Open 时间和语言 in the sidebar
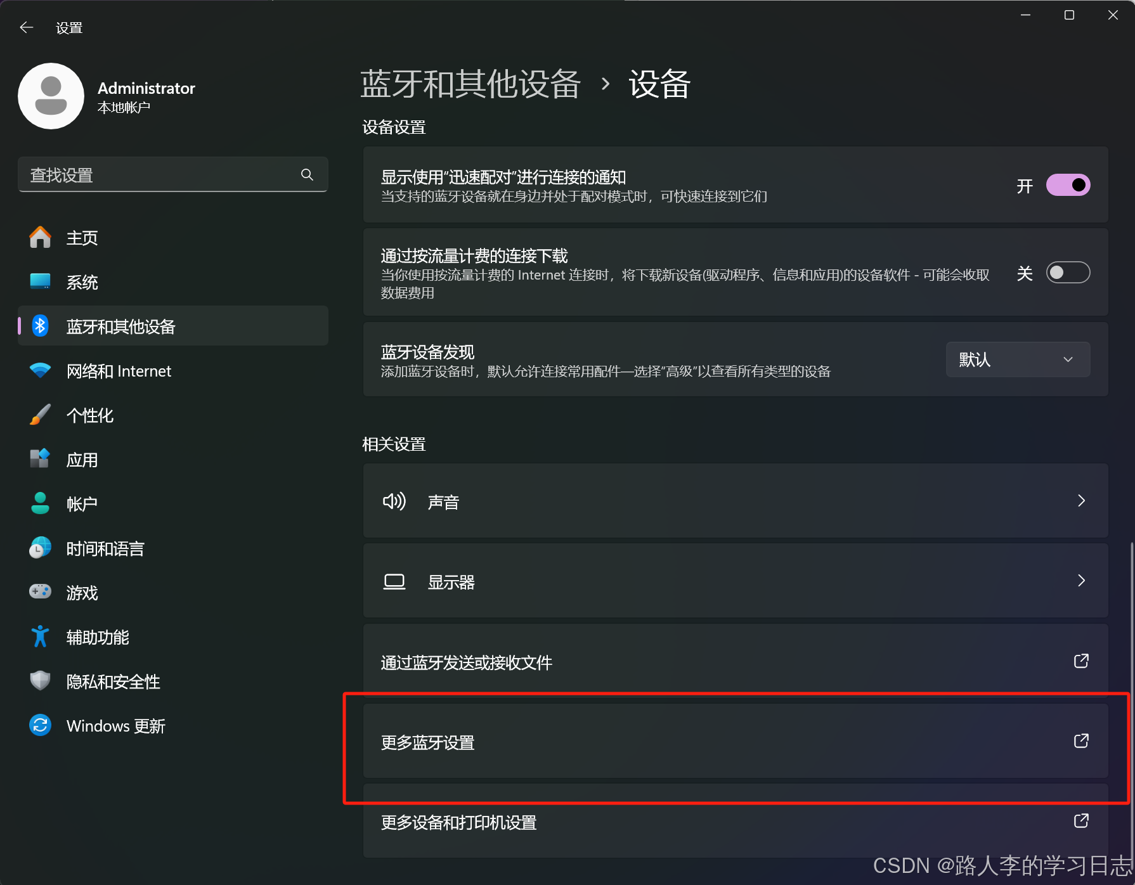 pos(172,548)
